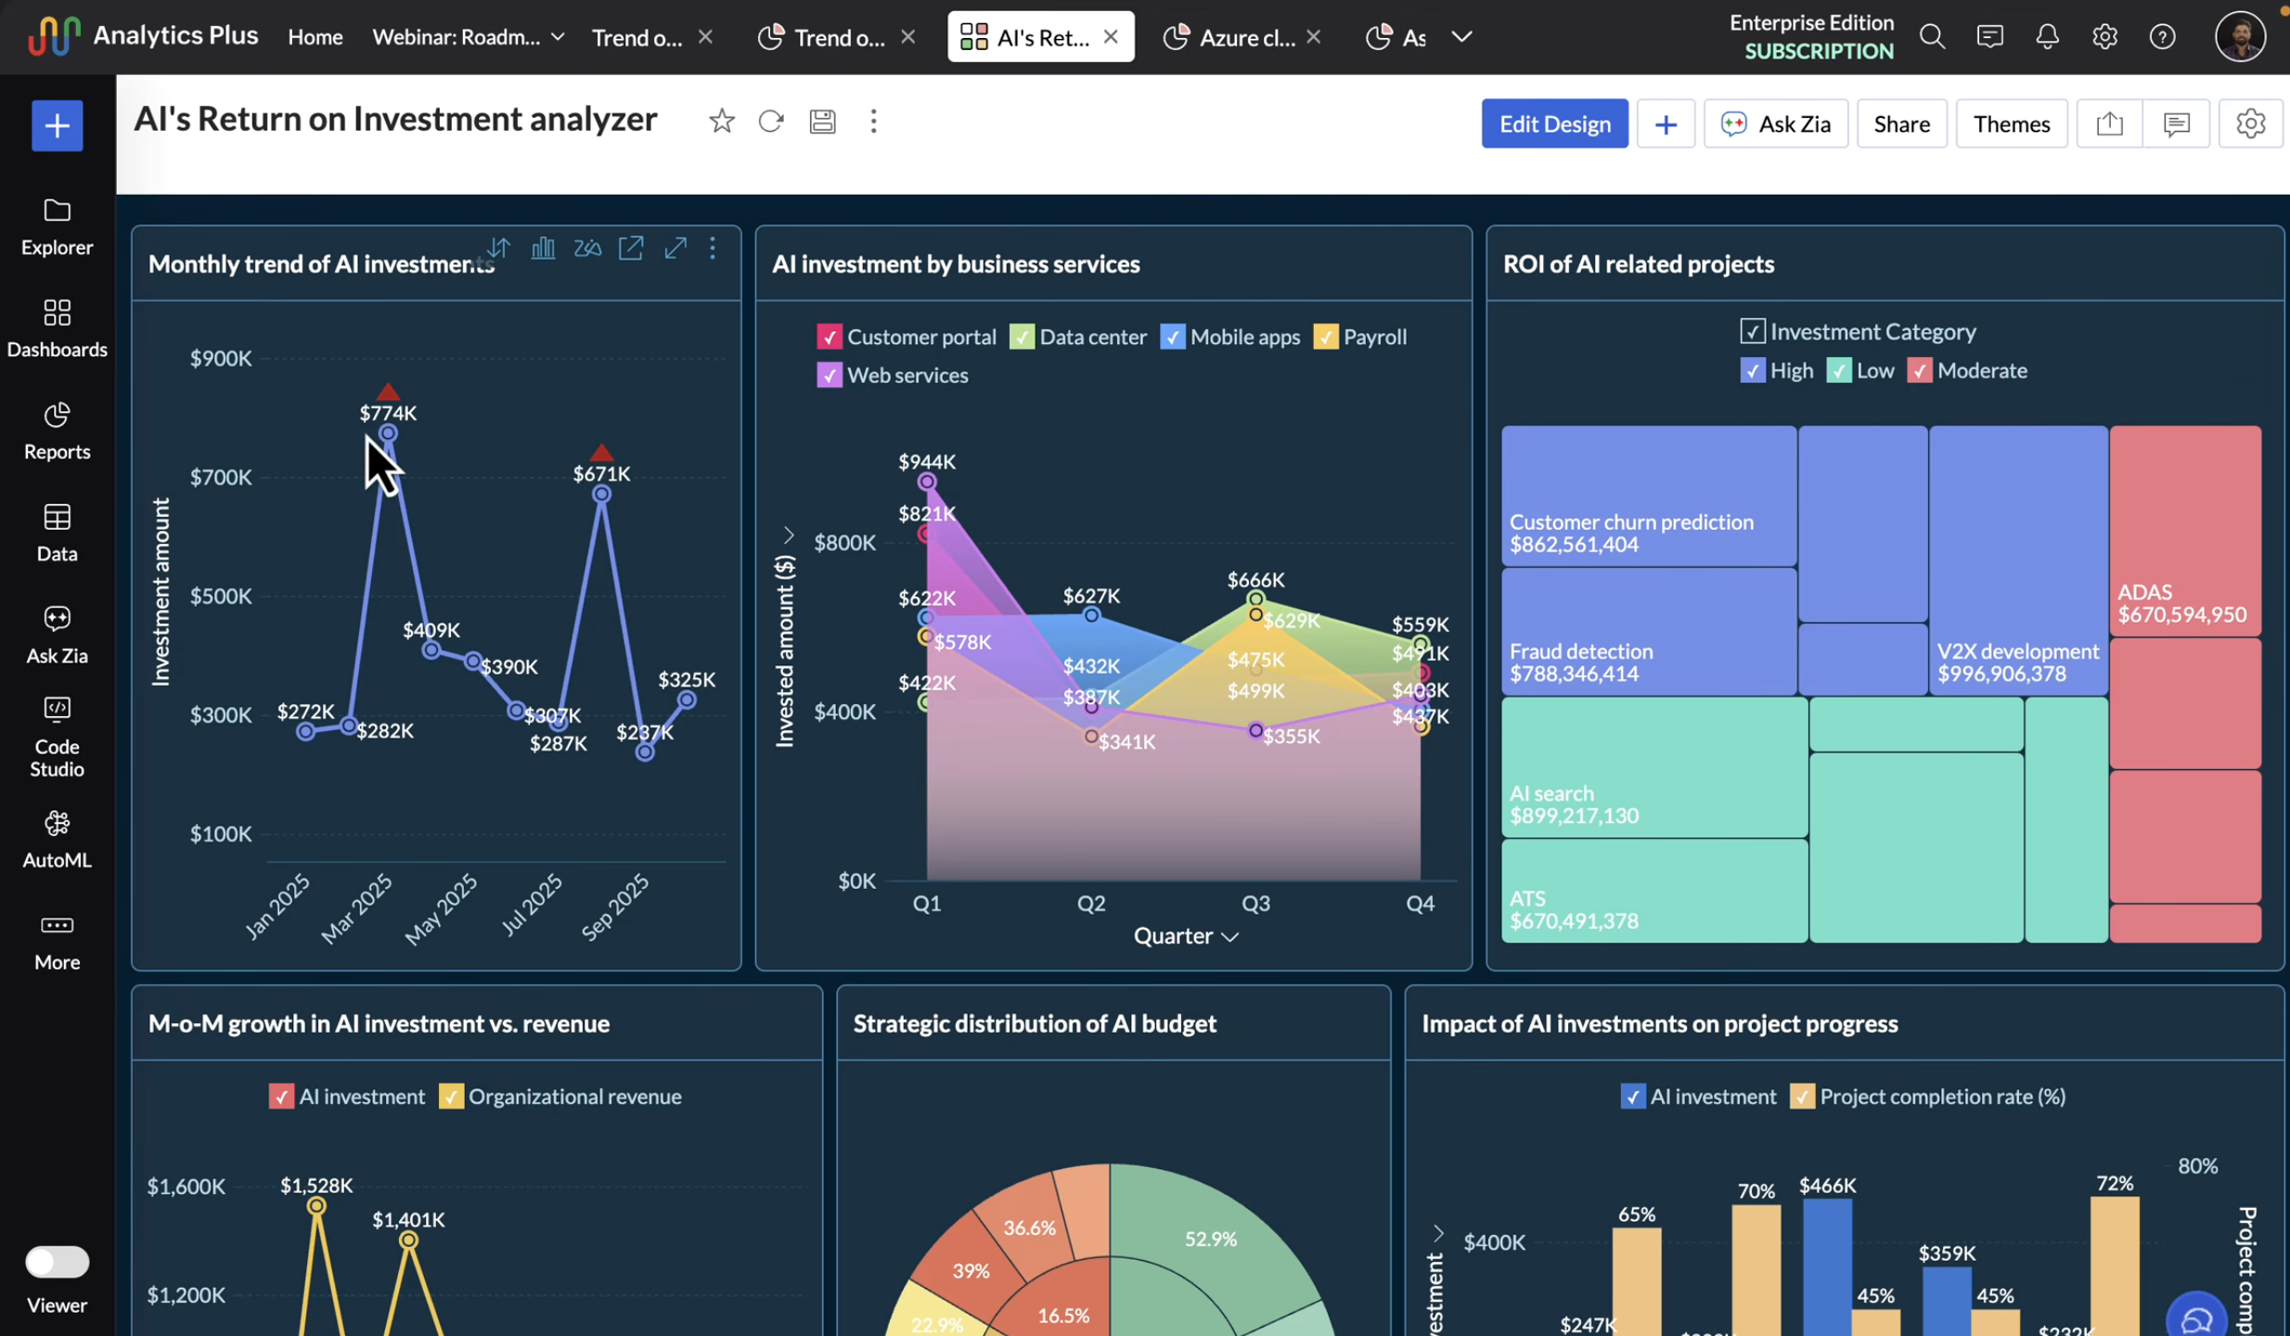Refresh the dashboard
The height and width of the screenshot is (1336, 2290).
(x=770, y=122)
